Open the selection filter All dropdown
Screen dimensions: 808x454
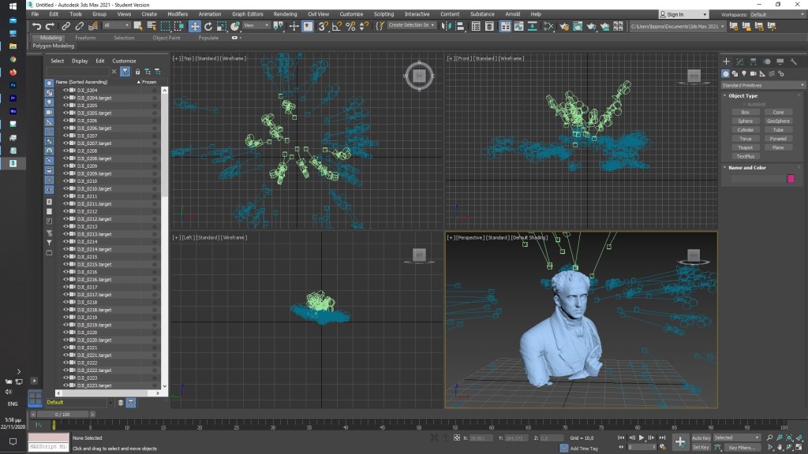click(x=116, y=26)
